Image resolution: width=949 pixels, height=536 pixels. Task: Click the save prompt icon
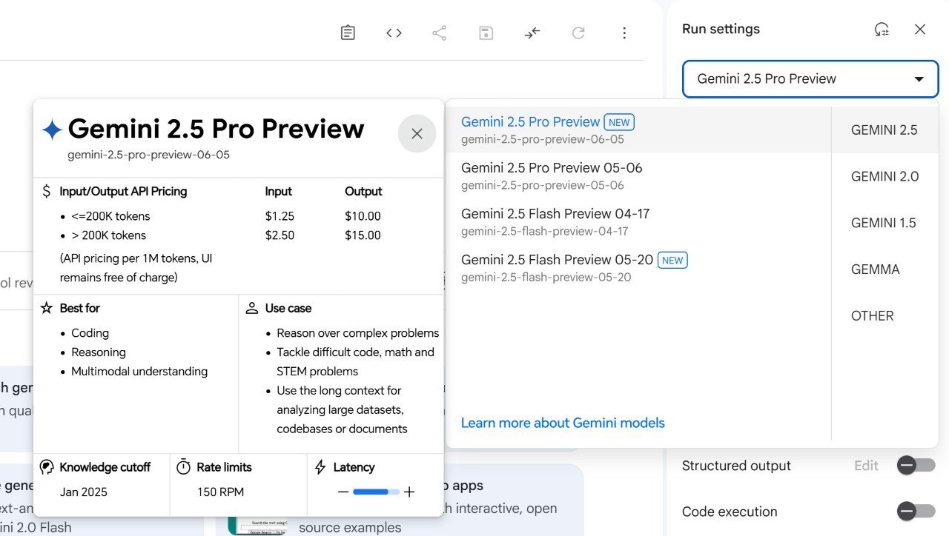click(486, 33)
